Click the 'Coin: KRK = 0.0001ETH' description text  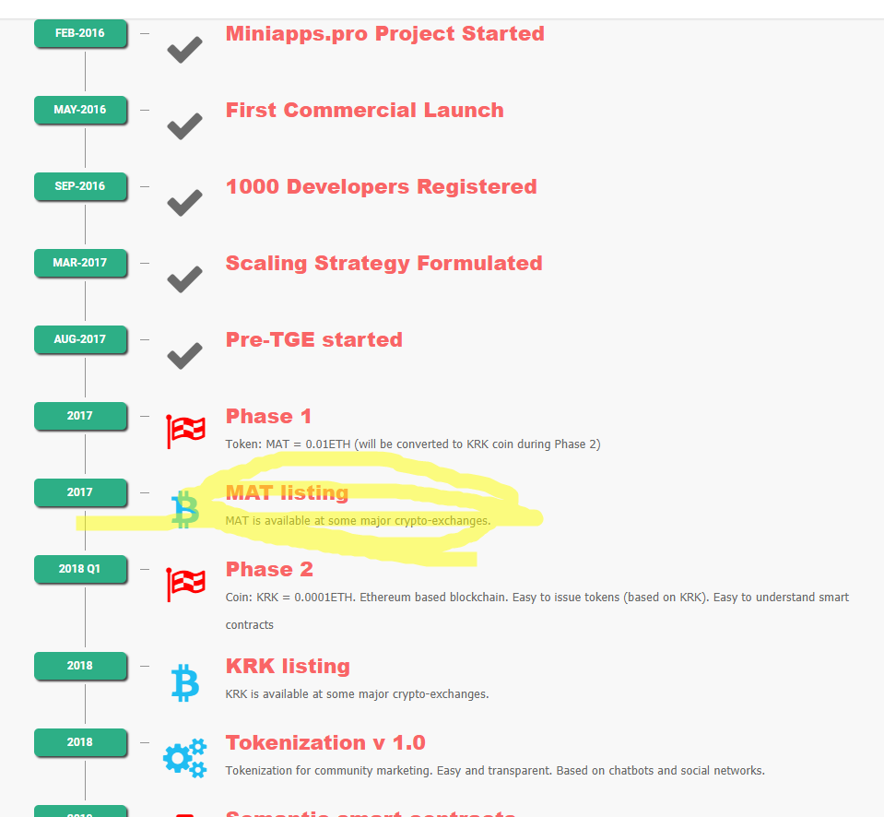tap(537, 611)
